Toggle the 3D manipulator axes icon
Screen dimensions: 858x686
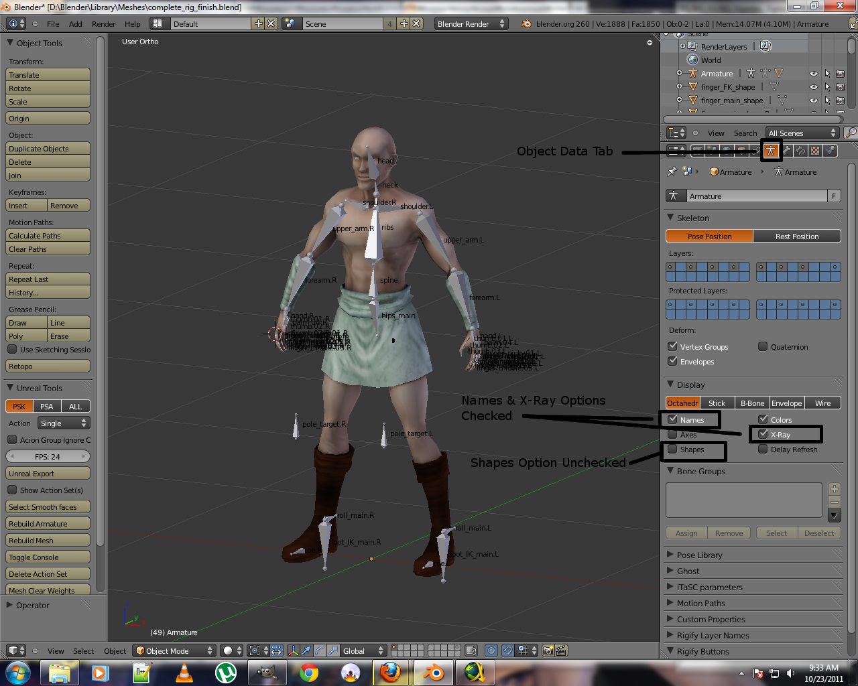tap(293, 650)
